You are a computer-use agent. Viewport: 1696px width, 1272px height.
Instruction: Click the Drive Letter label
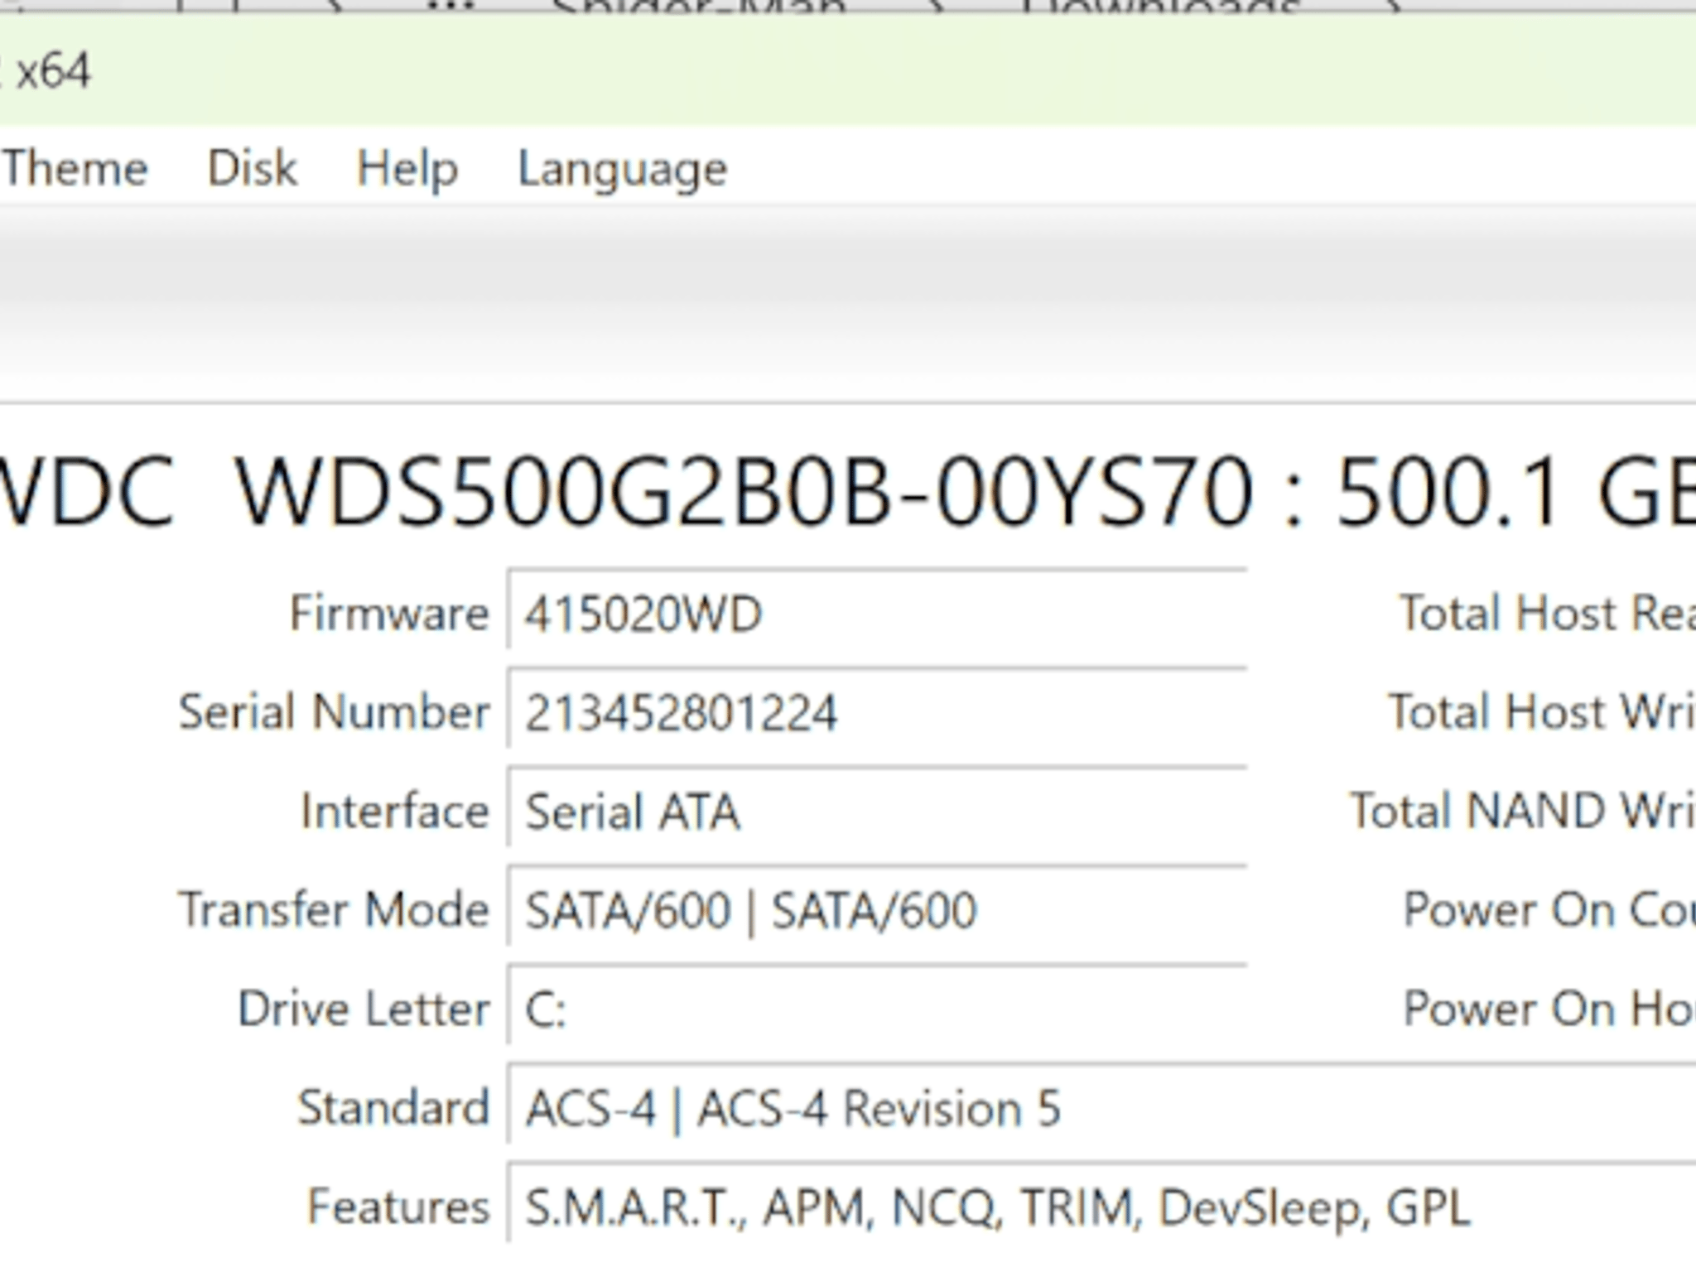(x=364, y=1009)
